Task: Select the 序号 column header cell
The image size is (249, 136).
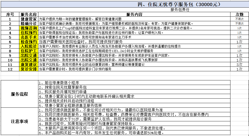Action: (x=10, y=14)
